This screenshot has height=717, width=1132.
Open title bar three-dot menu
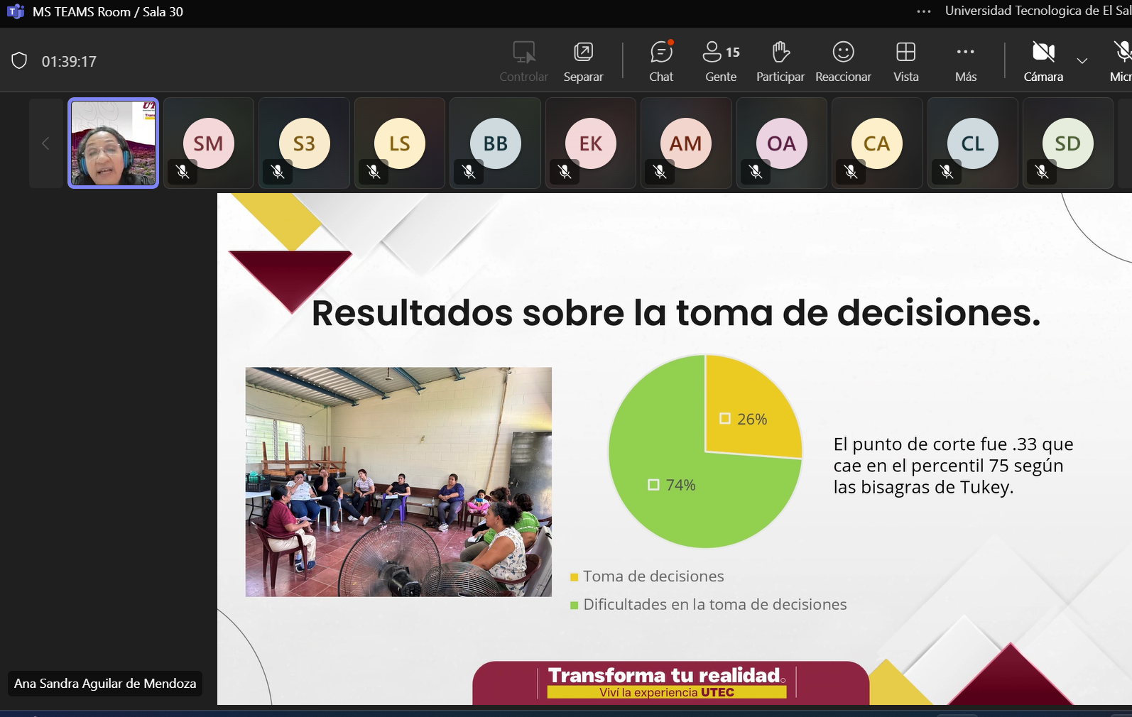coord(923,11)
